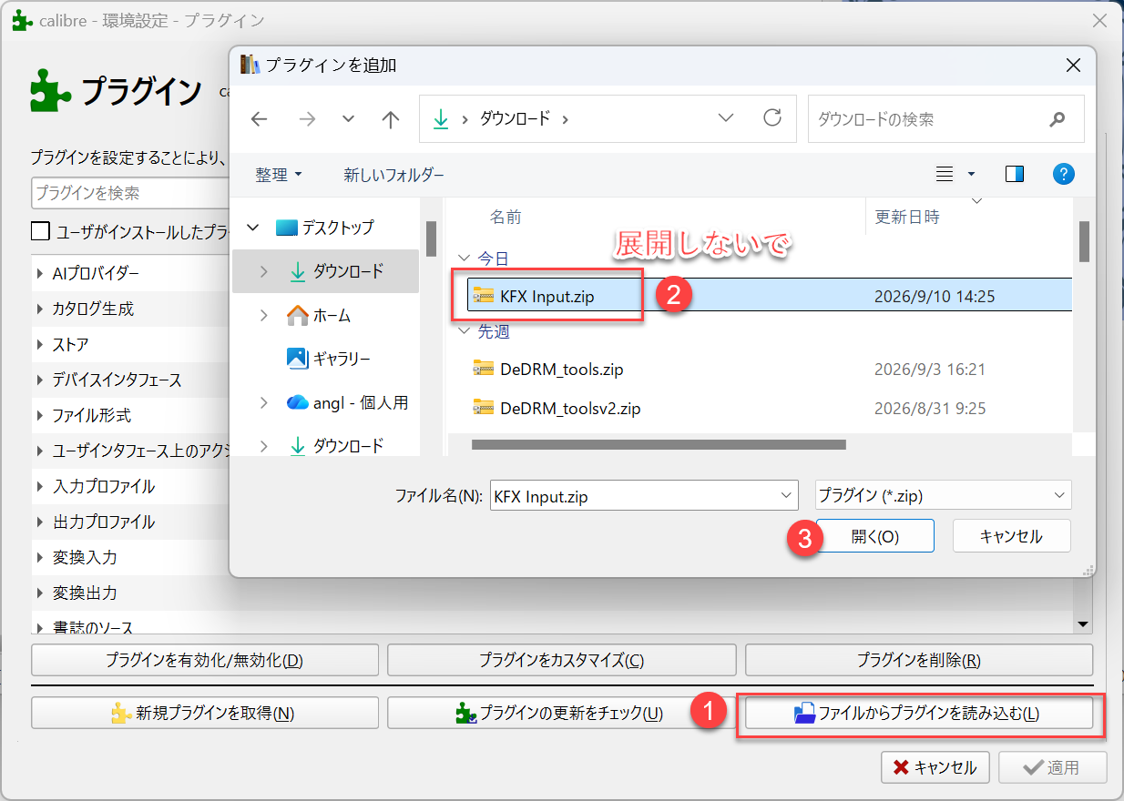
Task: Close the プラグインを追加 dialog
Action: pos(1072,66)
